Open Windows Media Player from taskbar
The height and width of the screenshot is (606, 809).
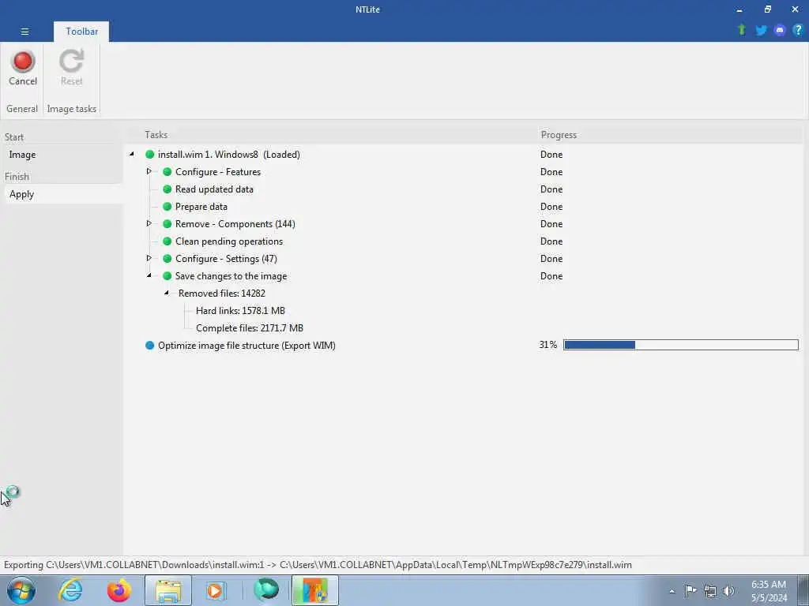pyautogui.click(x=215, y=590)
